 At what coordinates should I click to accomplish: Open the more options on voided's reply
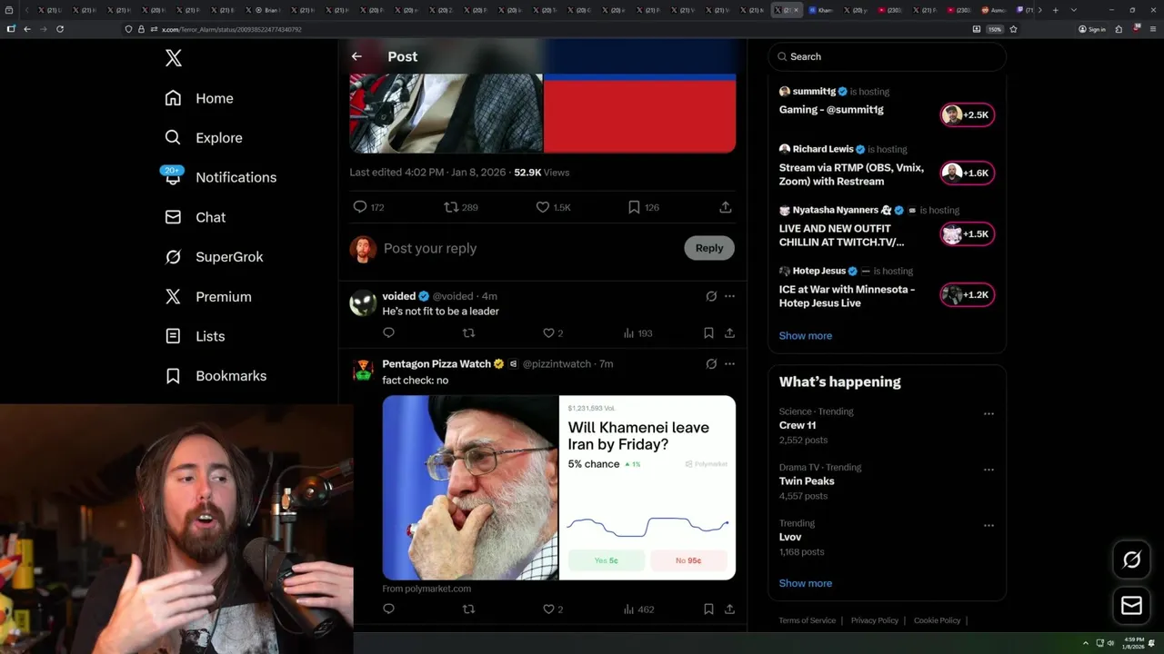point(729,296)
